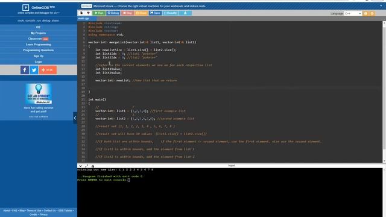Open the FAQ footer link
Image resolution: width=386 pixels, height=217 pixels.
14,210
